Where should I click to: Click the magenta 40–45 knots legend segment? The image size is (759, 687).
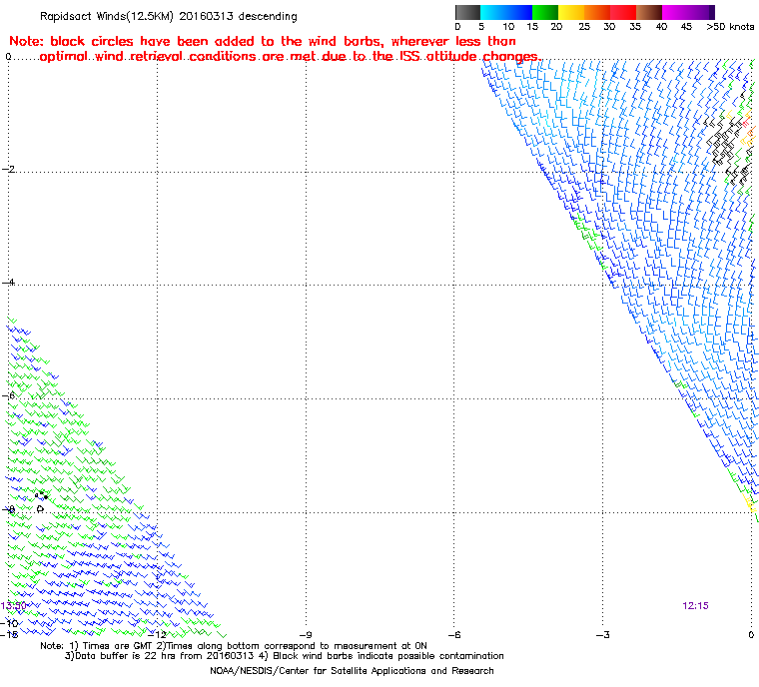coord(675,12)
